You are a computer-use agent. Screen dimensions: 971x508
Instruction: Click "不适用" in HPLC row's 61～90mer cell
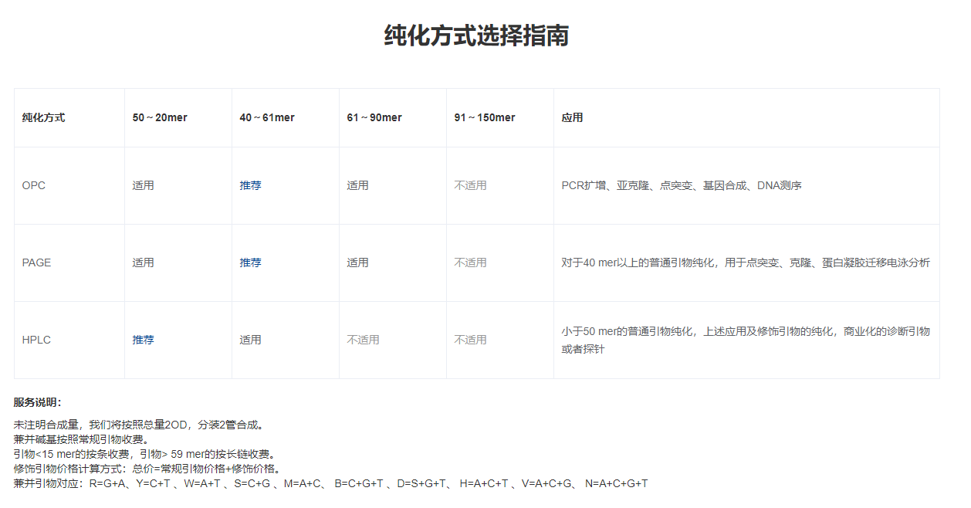click(x=363, y=340)
